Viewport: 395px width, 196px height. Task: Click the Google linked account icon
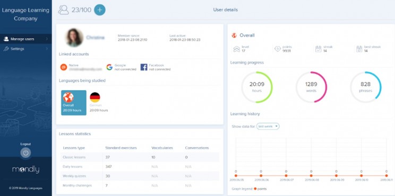(x=109, y=67)
